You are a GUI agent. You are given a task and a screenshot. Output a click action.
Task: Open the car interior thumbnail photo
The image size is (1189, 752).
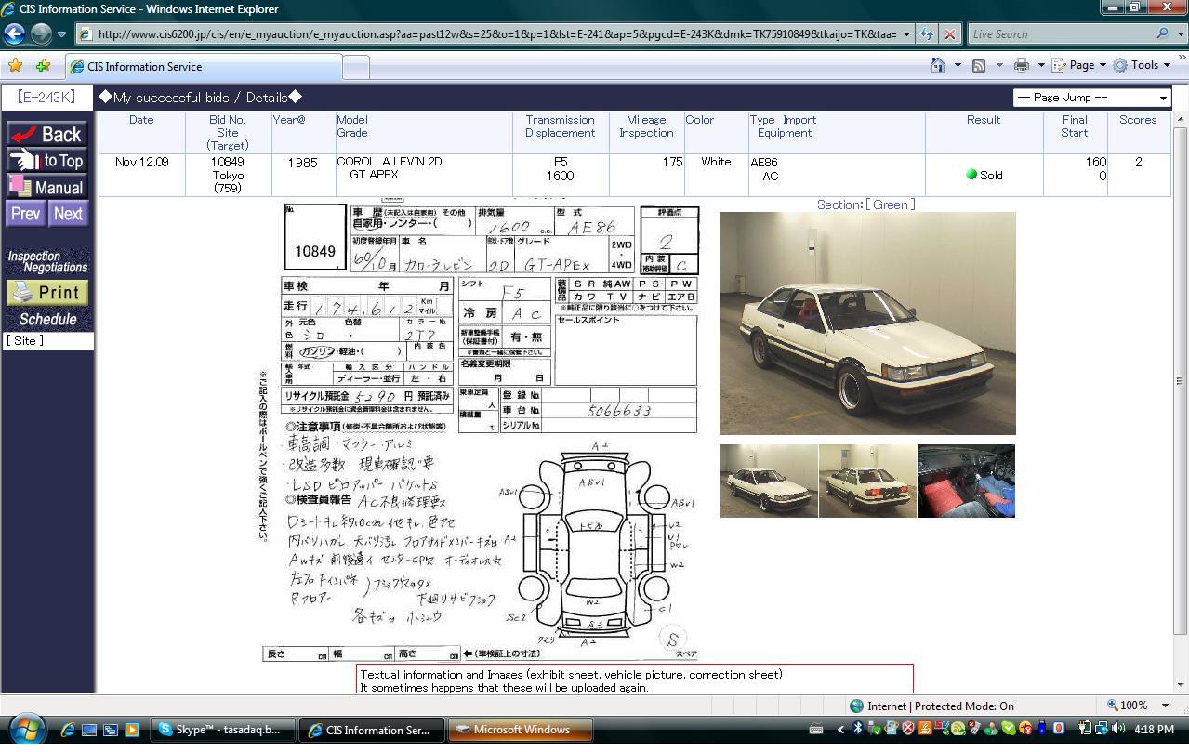966,481
